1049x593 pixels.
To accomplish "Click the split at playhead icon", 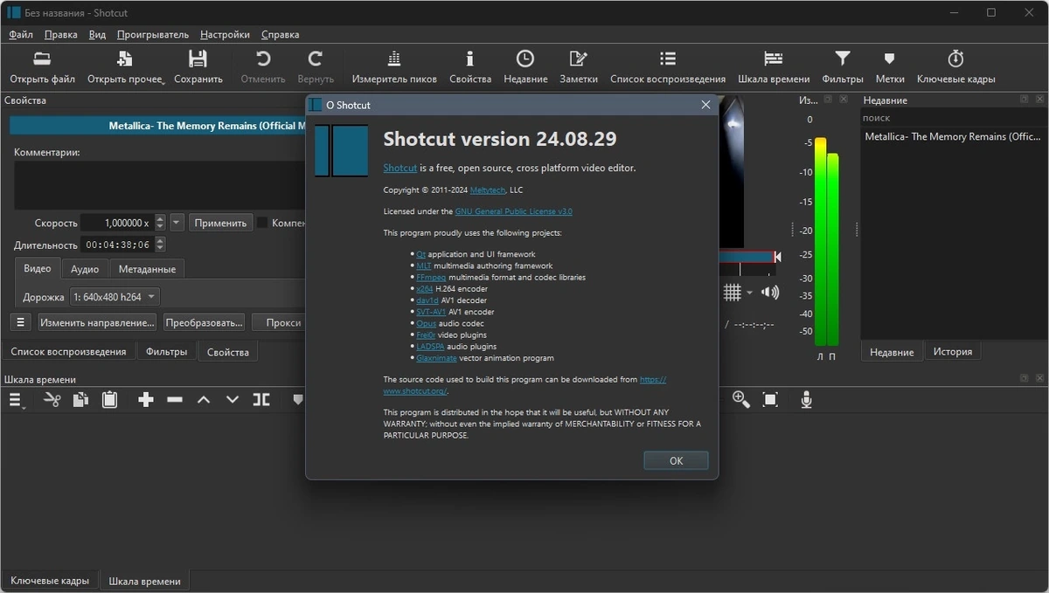I will click(x=261, y=399).
